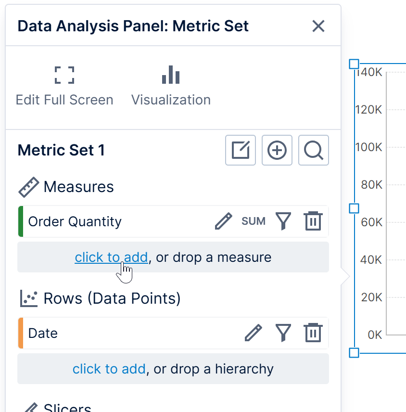This screenshot has height=412, width=406.
Task: Click to add a new measure
Action: coord(111,257)
